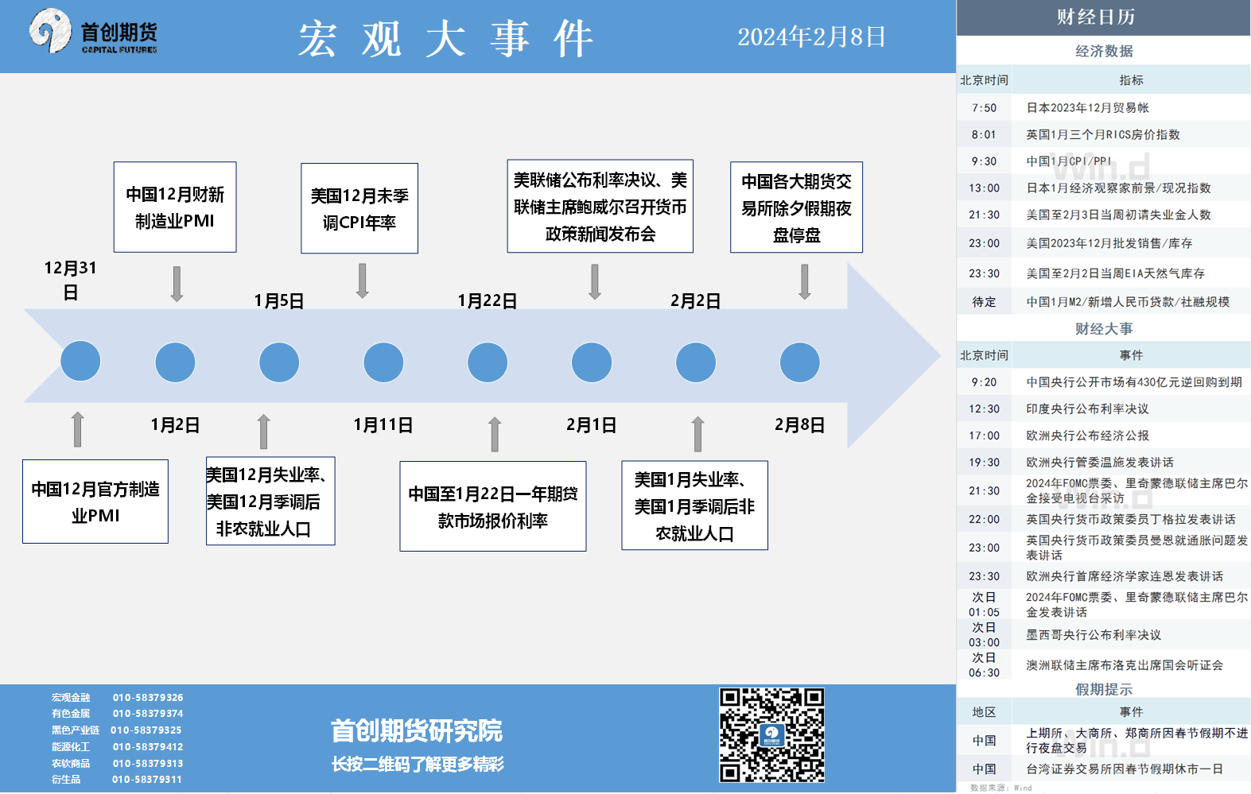This screenshot has width=1251, height=794.
Task: Click row 英国央行货币政策委员曼恩就通胀问题发表讲话
Action: [1103, 548]
